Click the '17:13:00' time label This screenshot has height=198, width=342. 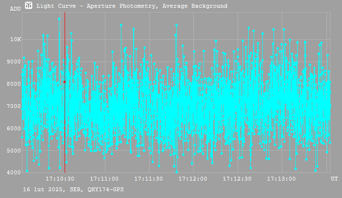pyautogui.click(x=281, y=179)
